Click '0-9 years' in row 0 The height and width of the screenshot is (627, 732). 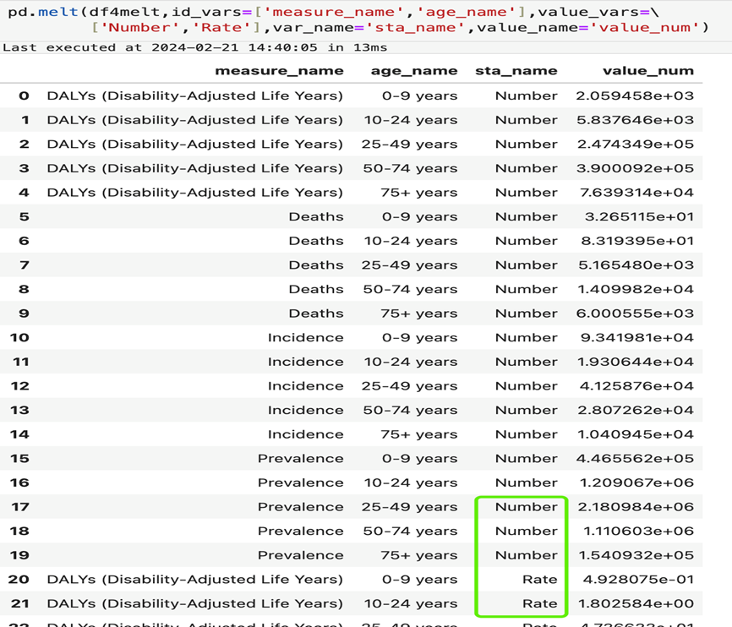(420, 95)
